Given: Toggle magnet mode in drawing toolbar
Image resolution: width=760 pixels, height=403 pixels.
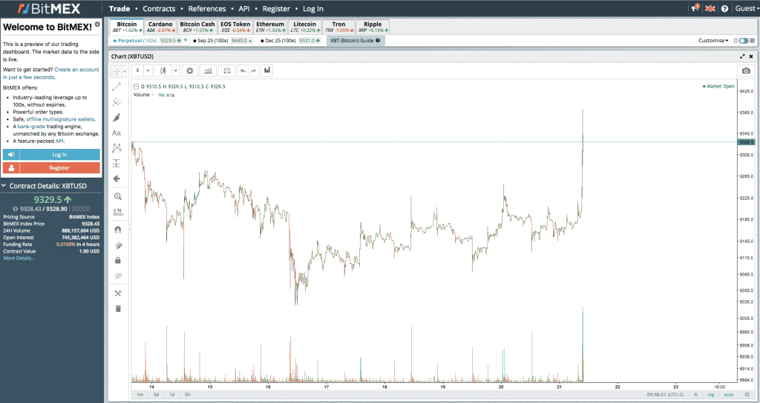Looking at the screenshot, I should (118, 230).
